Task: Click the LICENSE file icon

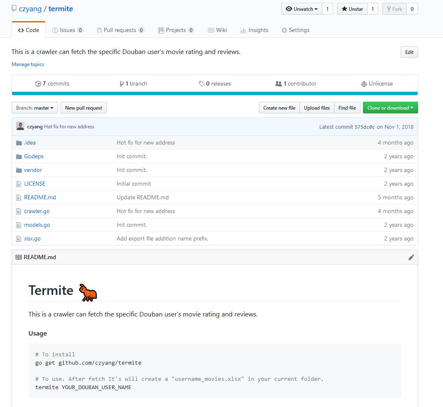Action: [x=19, y=184]
